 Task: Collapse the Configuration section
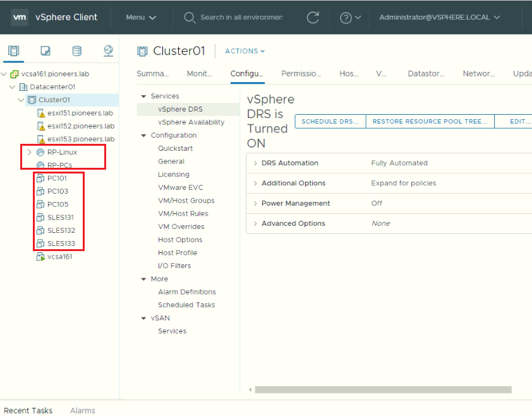[143, 136]
